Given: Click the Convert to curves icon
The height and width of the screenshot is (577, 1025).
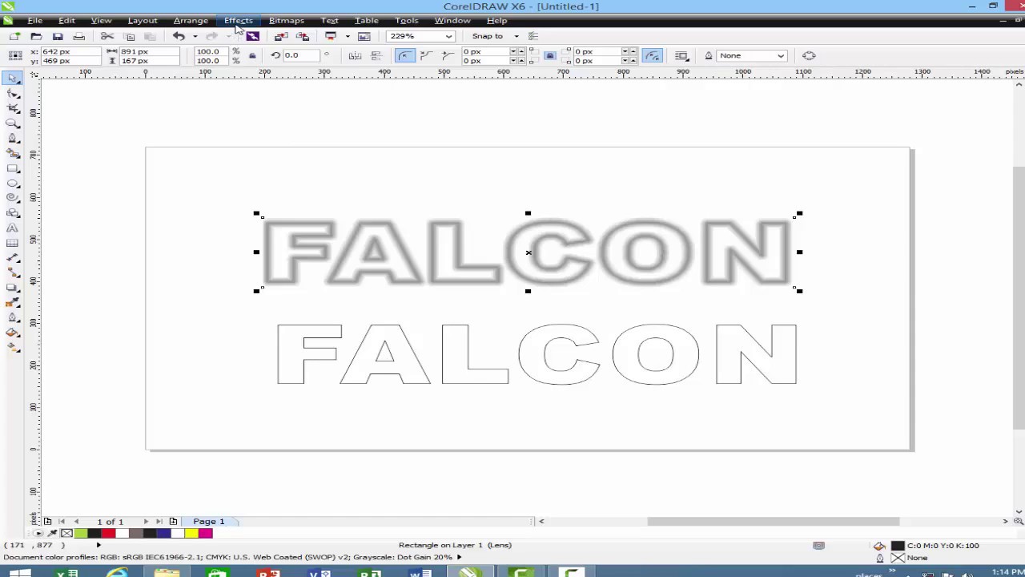Looking at the screenshot, I should pyautogui.click(x=809, y=55).
